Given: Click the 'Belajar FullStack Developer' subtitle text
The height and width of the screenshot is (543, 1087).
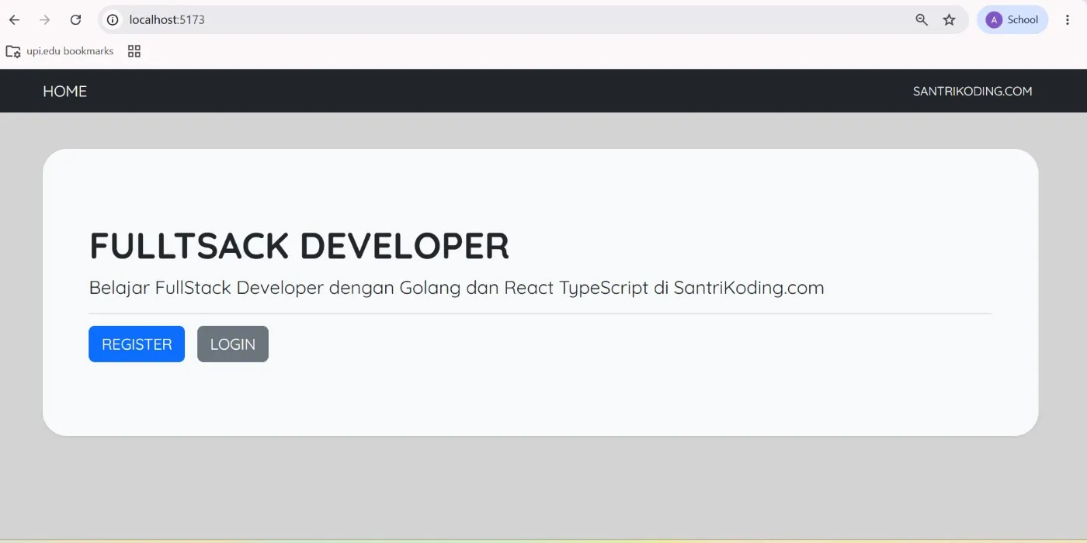Looking at the screenshot, I should [457, 288].
